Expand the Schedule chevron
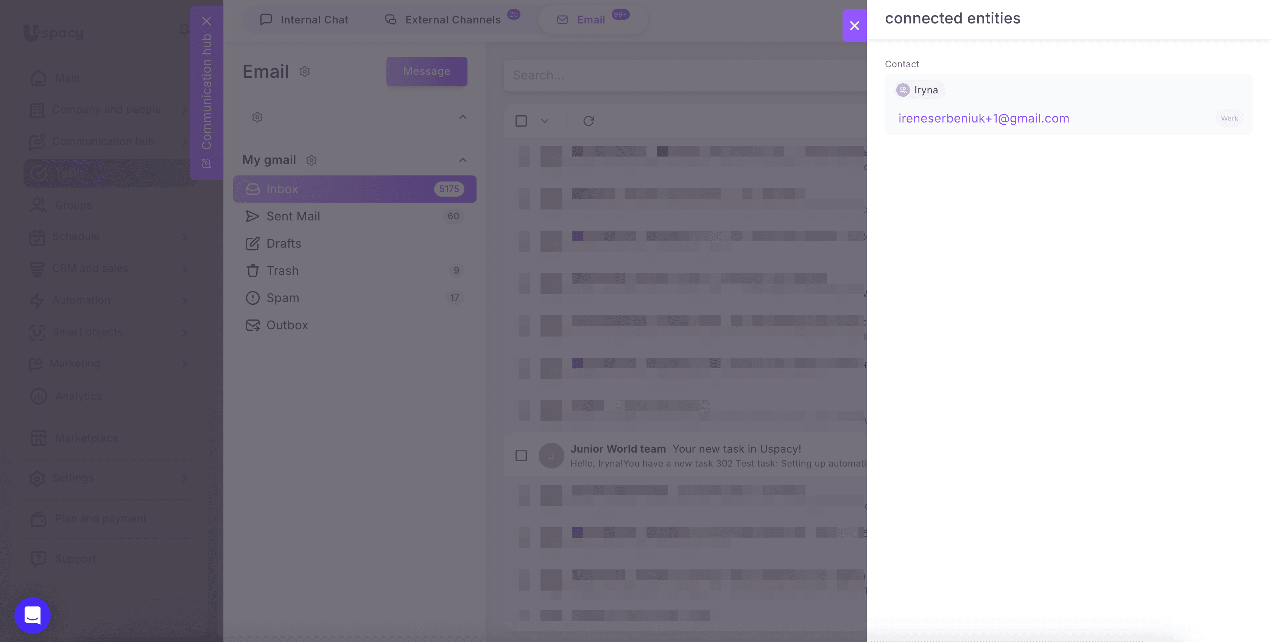This screenshot has width=1271, height=642. point(185,237)
